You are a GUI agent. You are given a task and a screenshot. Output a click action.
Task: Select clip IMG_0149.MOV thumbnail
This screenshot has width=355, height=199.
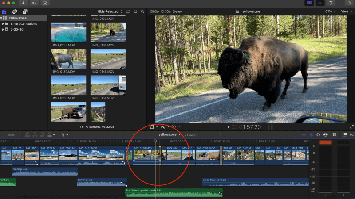108,59
